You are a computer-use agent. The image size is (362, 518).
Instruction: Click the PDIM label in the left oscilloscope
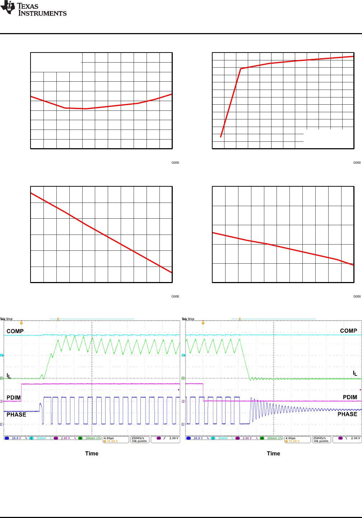point(14,397)
